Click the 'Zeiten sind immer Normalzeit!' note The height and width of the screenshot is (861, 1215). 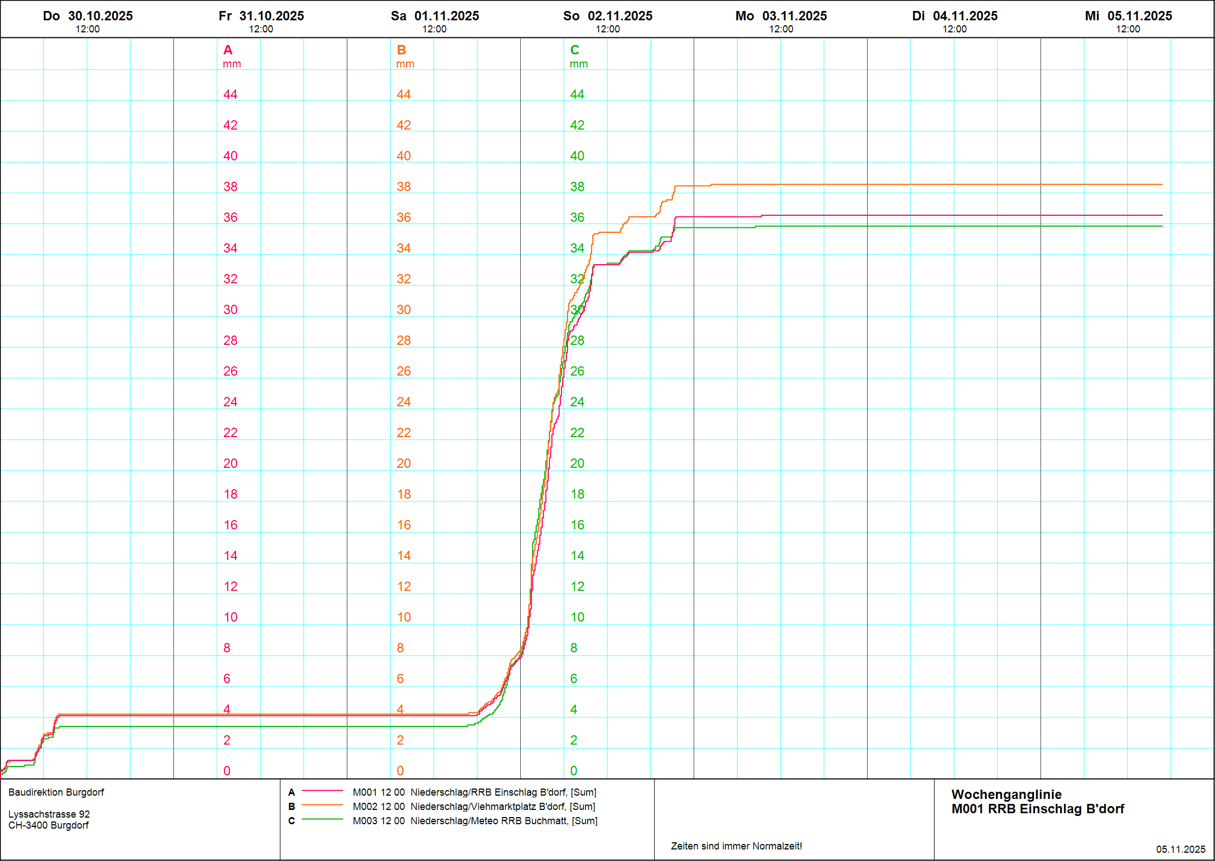pos(736,846)
